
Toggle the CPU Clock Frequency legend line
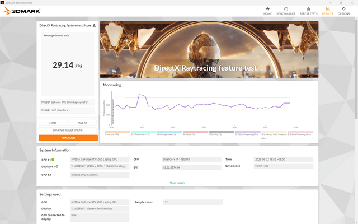coord(248,133)
